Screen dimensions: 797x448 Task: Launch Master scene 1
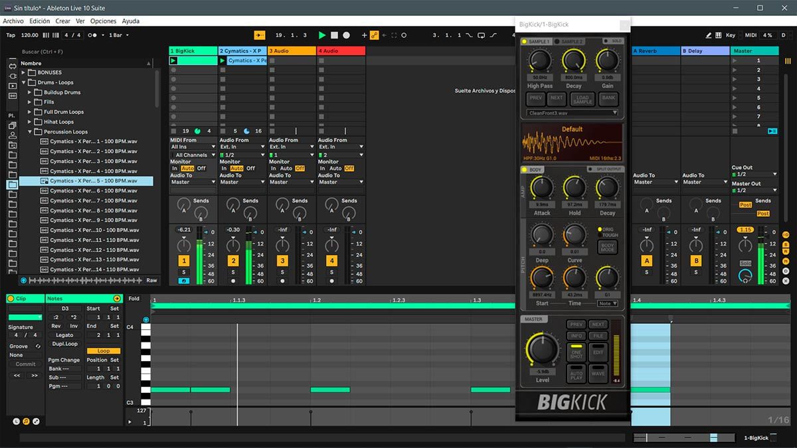[x=735, y=60]
